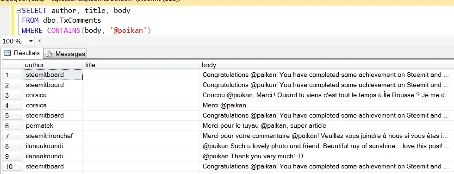The image size is (454, 174).
Task: Click body cell 'Coucou @paikan, Merci !'
Action: click(x=327, y=95)
